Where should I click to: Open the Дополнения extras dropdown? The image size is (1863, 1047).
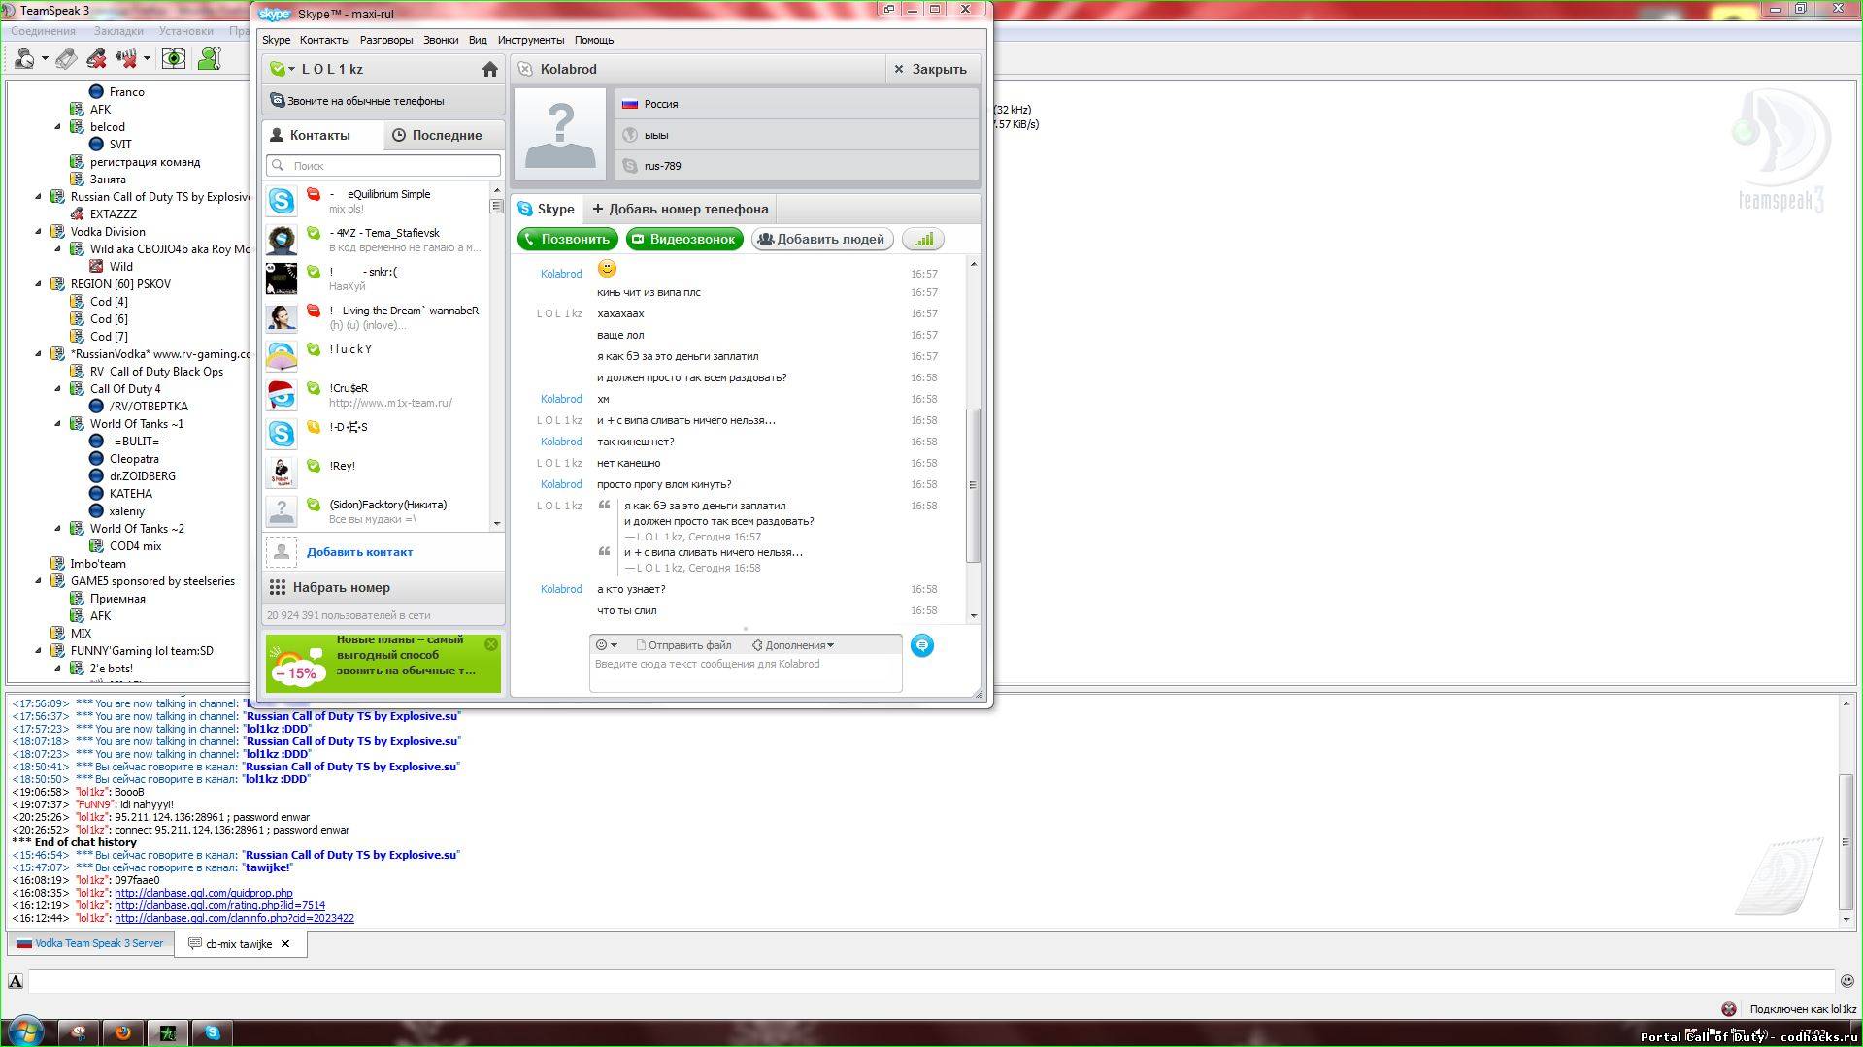pyautogui.click(x=793, y=645)
